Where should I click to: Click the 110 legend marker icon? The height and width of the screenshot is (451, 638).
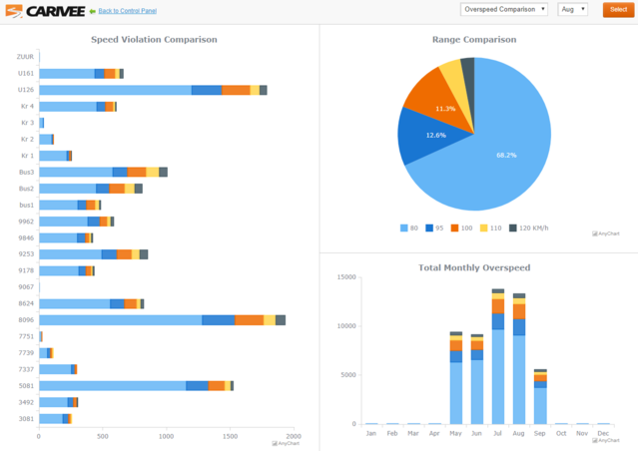[x=484, y=227]
